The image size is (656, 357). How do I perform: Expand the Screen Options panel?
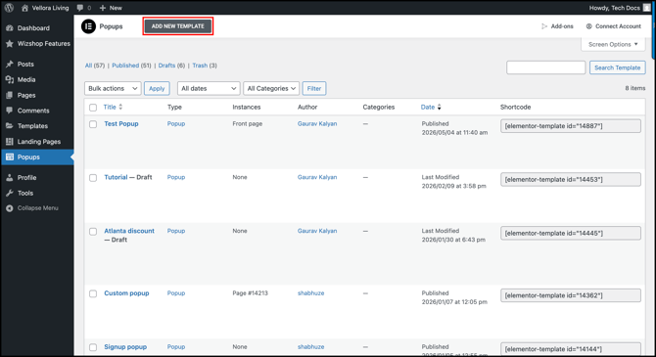click(613, 44)
